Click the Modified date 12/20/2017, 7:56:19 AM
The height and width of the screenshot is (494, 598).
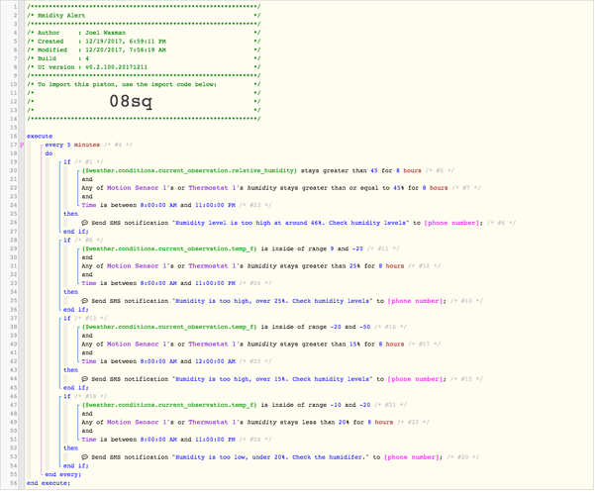pyautogui.click(x=126, y=49)
